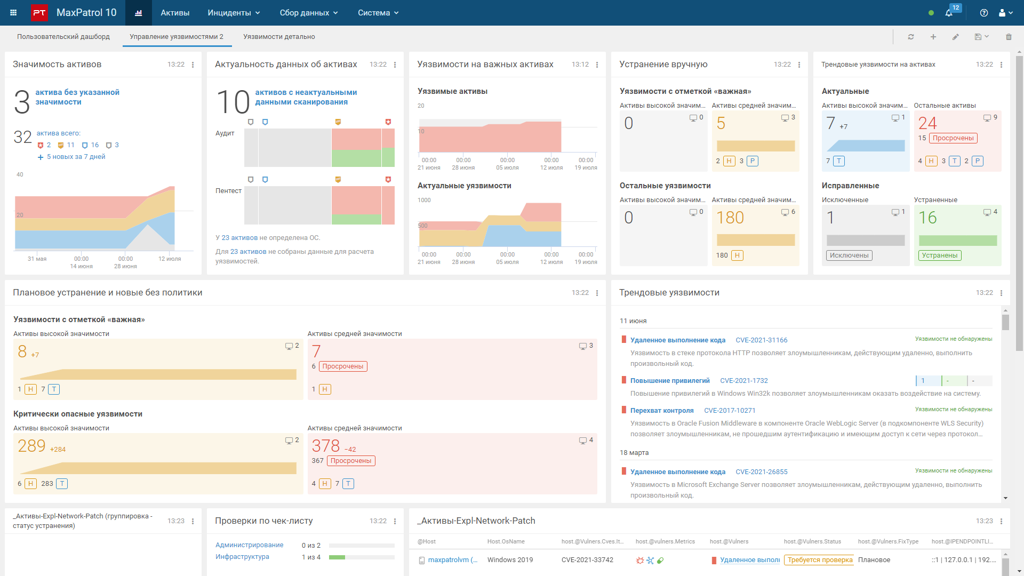Open the CVE-2021-31166 Удаленное выполнение кода link
The image size is (1024, 576).
pos(677,340)
